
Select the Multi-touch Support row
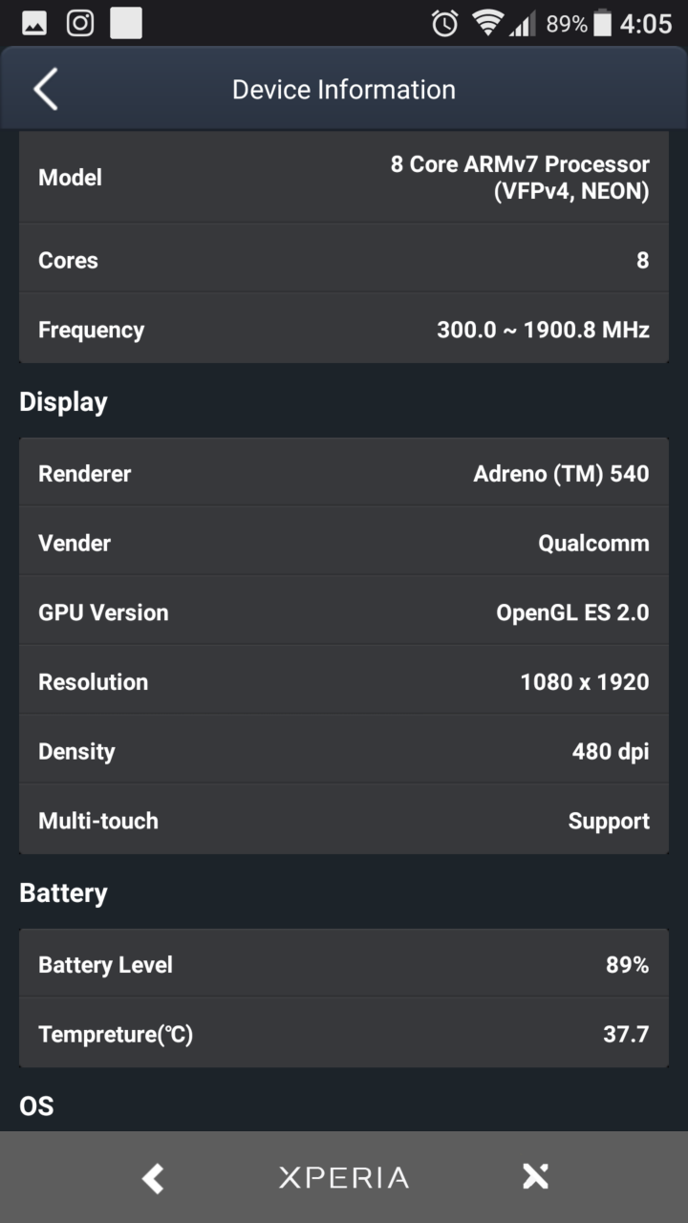pos(344,820)
